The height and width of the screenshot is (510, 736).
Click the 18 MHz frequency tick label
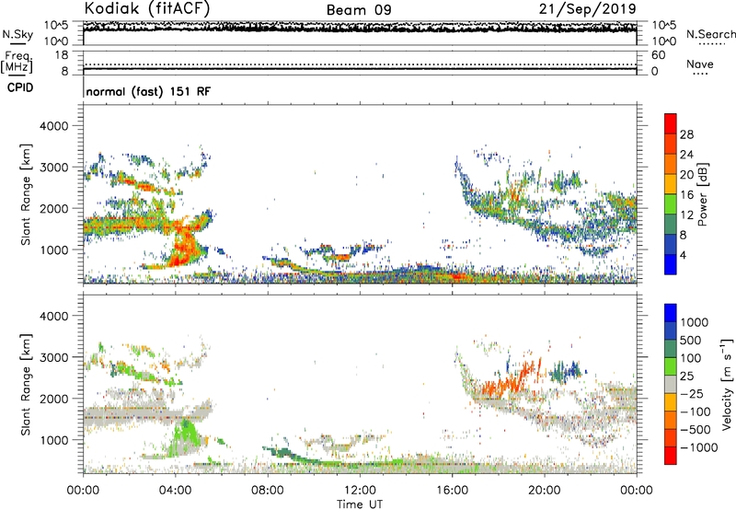click(x=62, y=55)
